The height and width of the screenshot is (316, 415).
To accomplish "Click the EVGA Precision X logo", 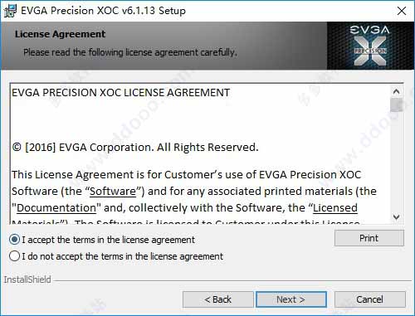I will pyautogui.click(x=370, y=46).
